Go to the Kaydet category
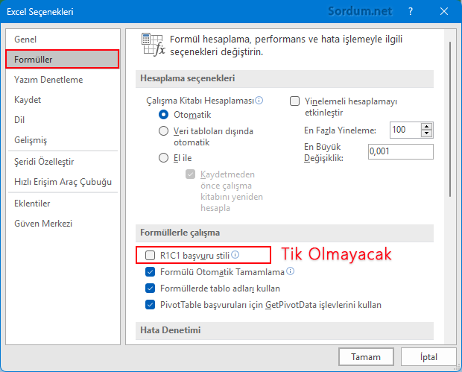 [63, 100]
